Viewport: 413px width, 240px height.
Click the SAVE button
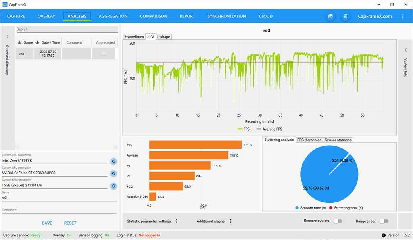point(47,223)
